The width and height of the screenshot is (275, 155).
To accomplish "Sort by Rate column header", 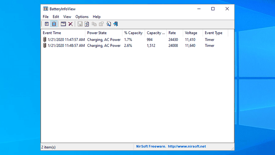I will [x=175, y=33].
